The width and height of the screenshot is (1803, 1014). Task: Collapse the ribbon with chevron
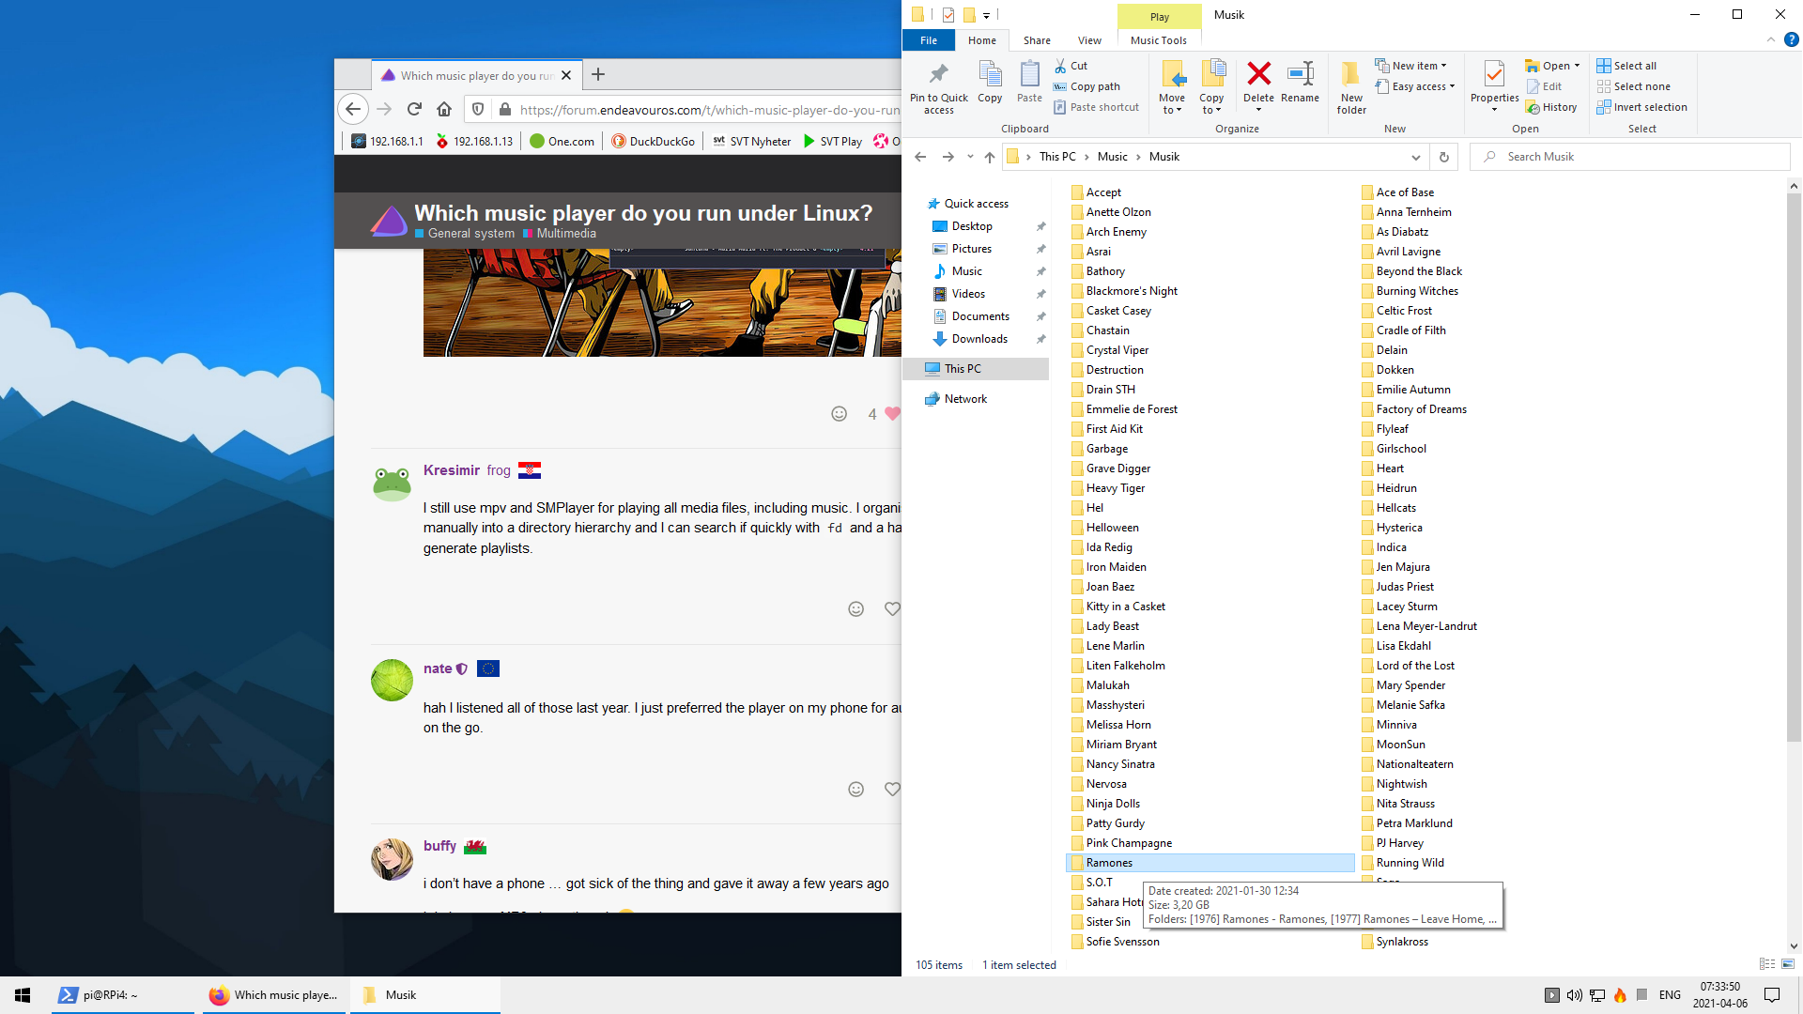1770,40
